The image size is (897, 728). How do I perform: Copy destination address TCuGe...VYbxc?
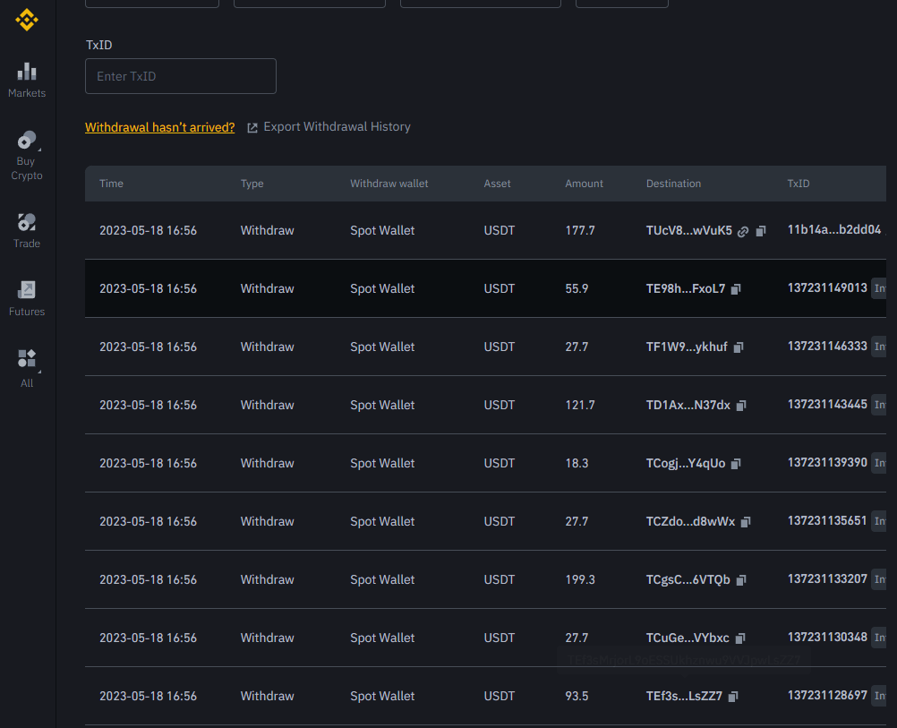click(x=740, y=638)
